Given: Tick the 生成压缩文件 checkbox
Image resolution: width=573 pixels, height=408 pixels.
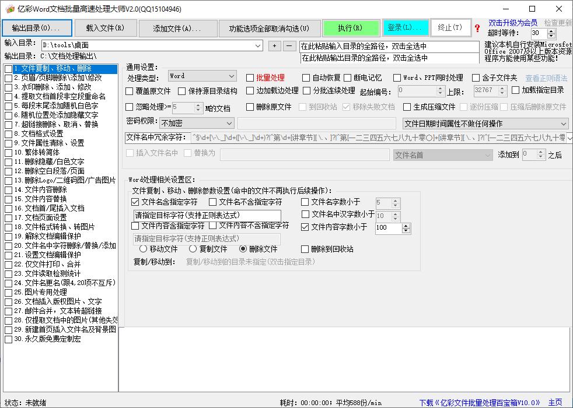Looking at the screenshot, I should (407, 107).
